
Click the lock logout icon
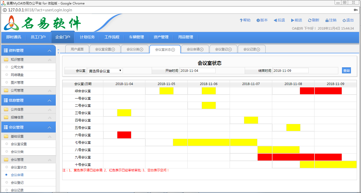(x=327, y=20)
